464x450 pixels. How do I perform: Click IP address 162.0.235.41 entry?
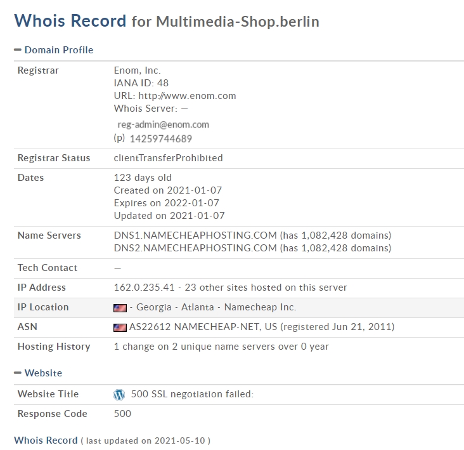pos(144,288)
